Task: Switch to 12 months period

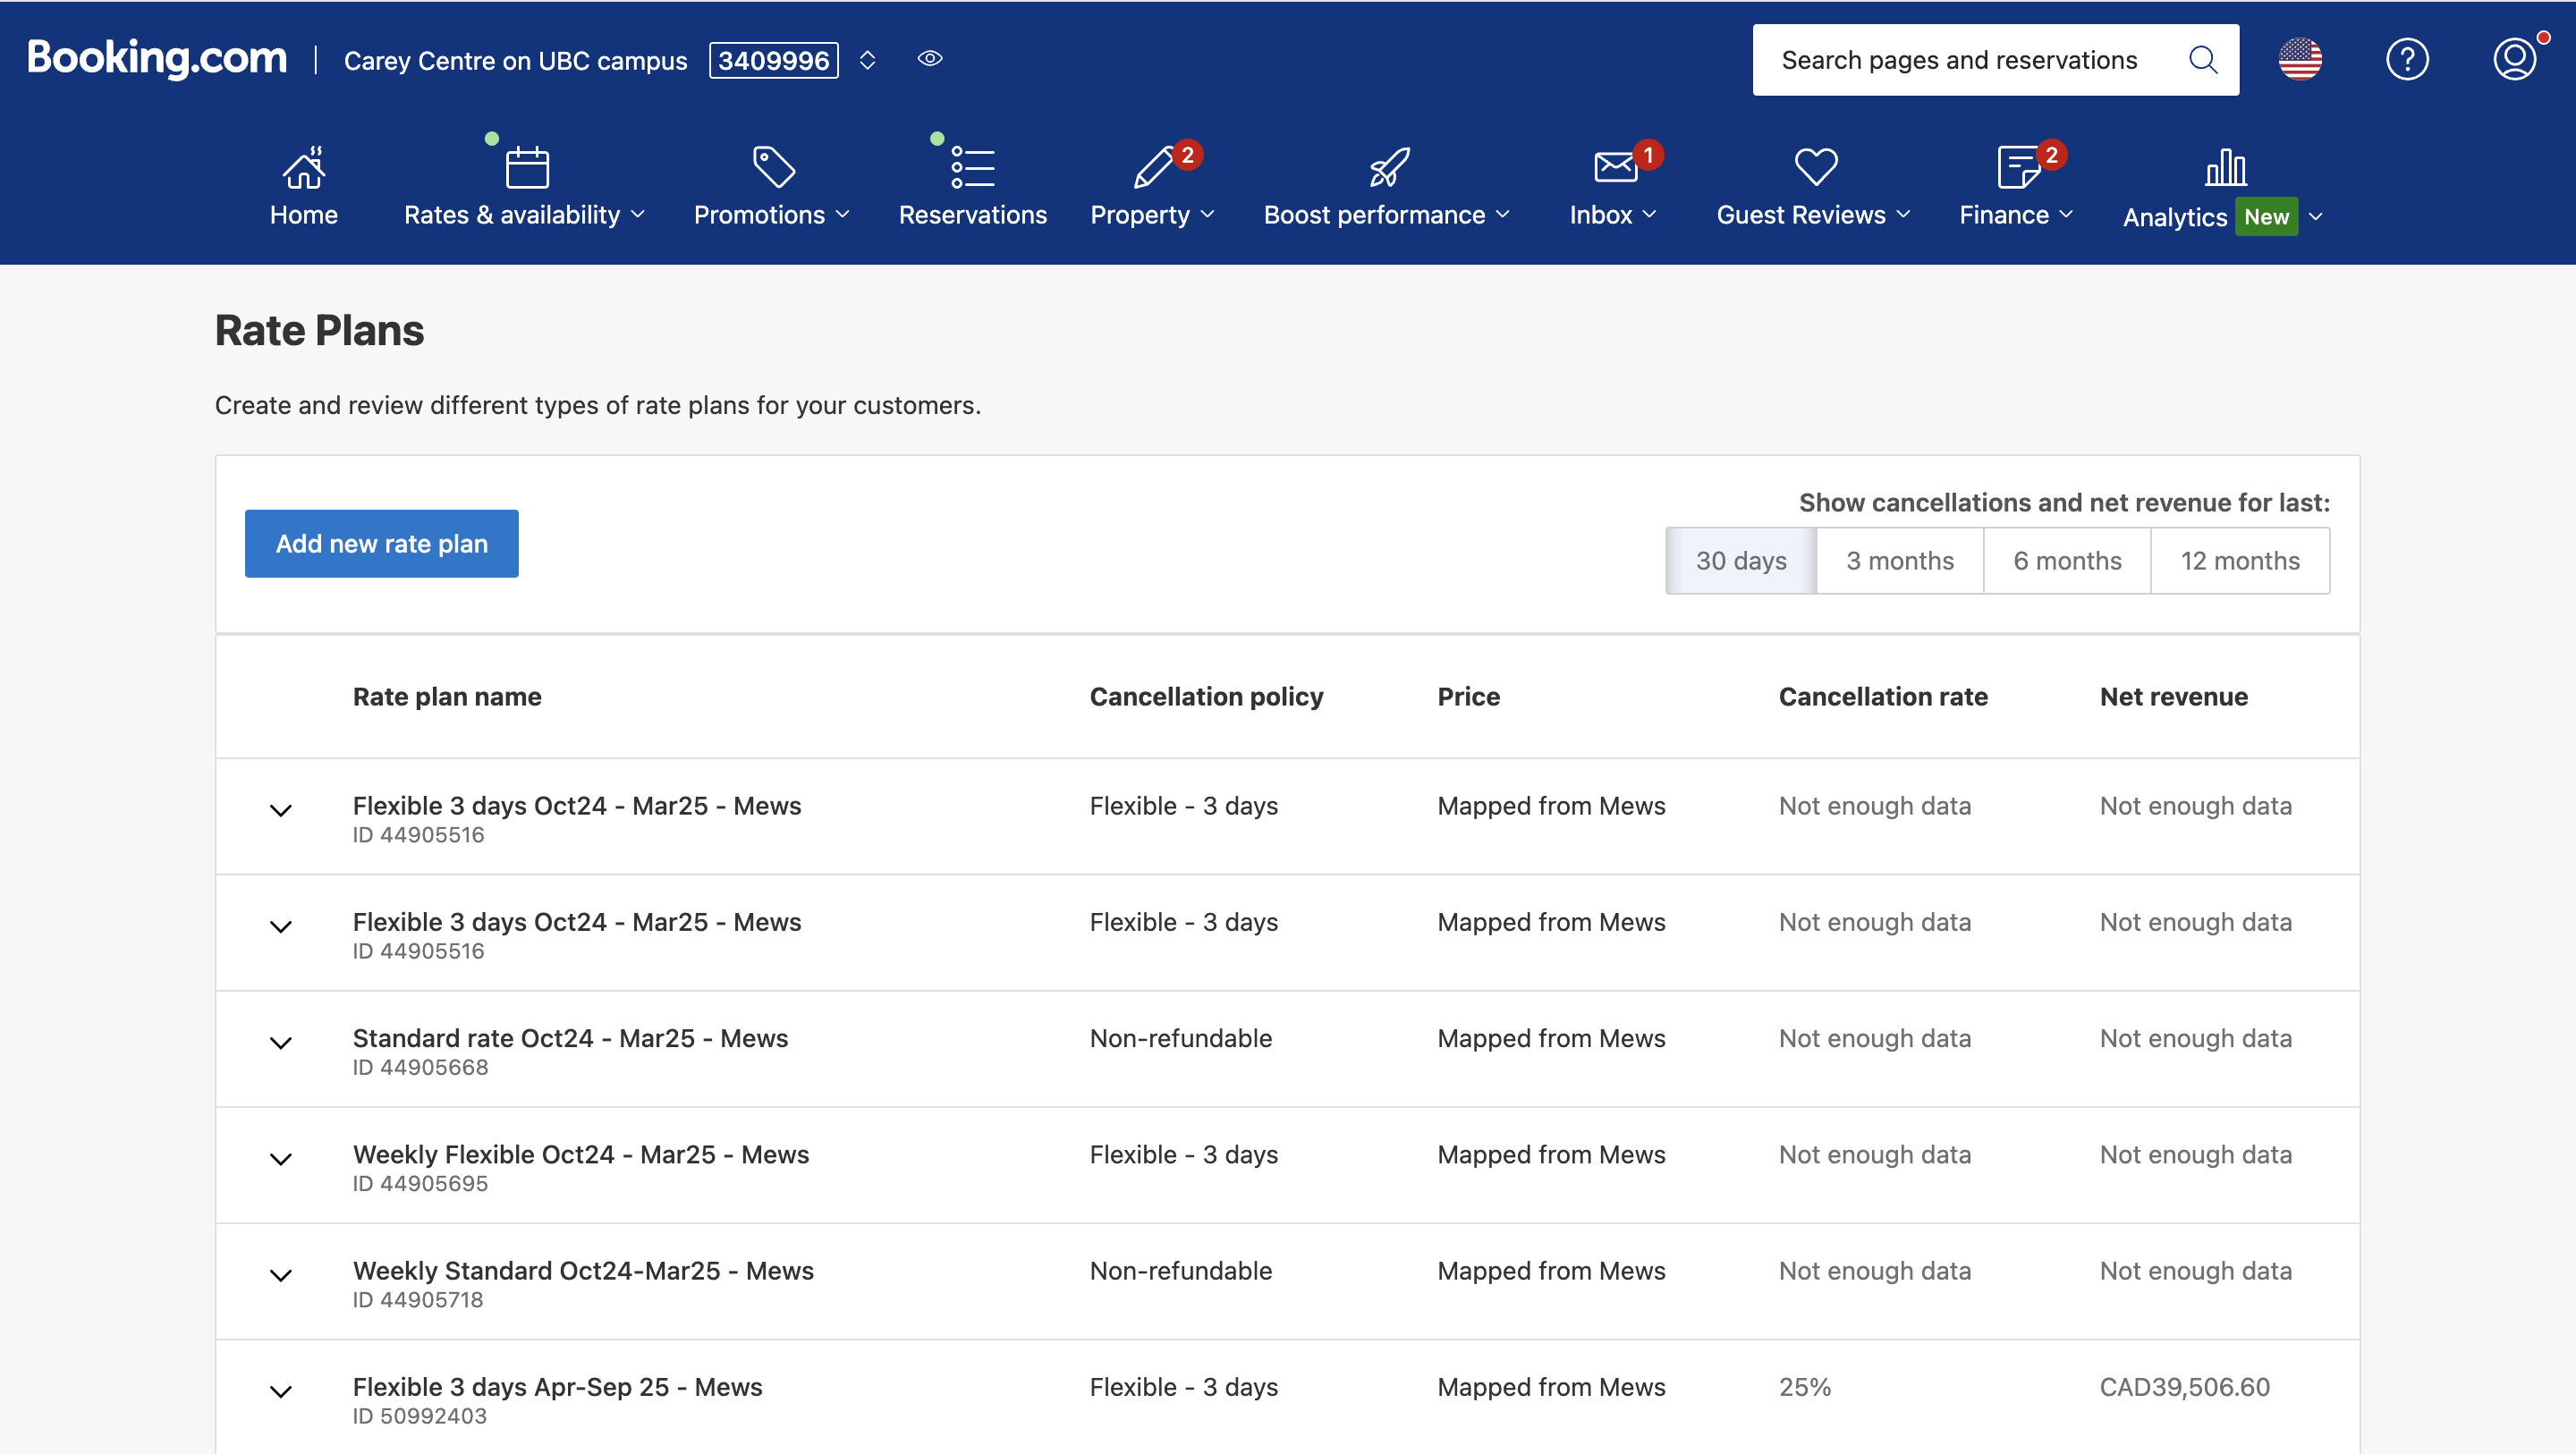Action: pyautogui.click(x=2239, y=561)
